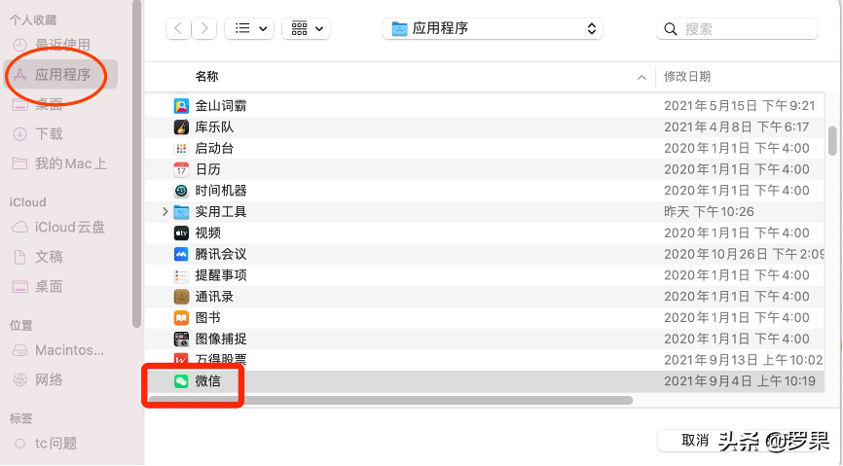Select 应用程序 in the sidebar
843x466 pixels.
pos(60,74)
